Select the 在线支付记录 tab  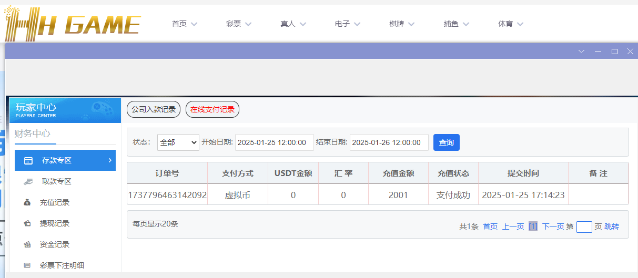click(212, 109)
